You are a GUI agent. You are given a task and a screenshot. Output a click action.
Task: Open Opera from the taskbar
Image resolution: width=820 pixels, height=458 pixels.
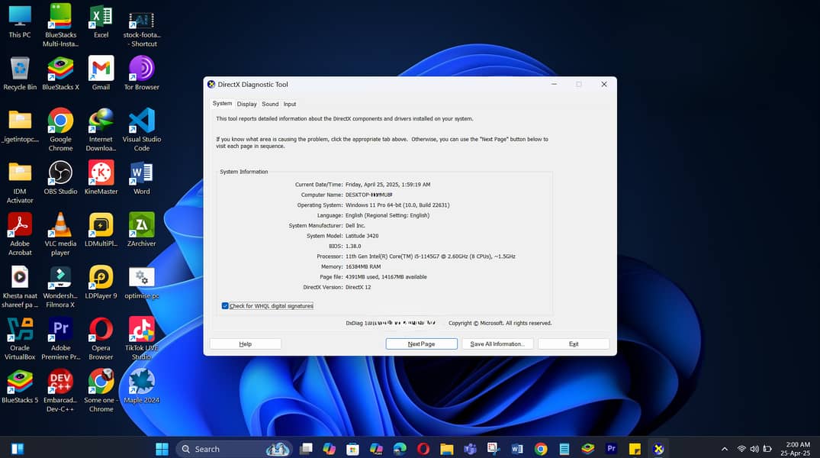click(423, 449)
